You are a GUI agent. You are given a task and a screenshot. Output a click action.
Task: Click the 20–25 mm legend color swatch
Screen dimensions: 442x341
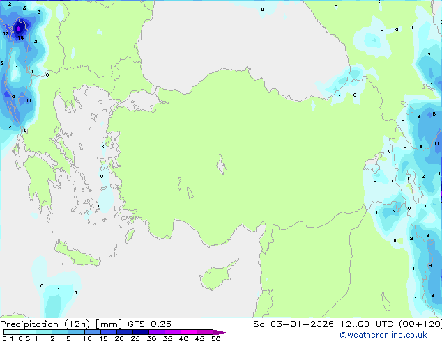125,332
